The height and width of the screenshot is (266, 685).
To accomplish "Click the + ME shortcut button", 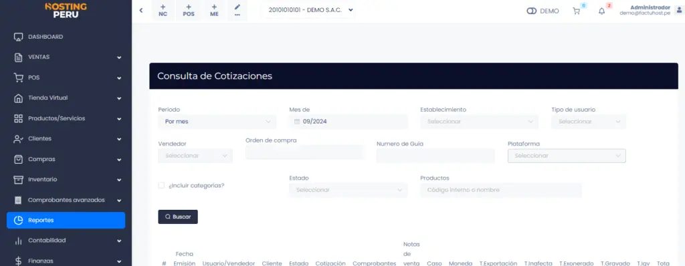I will click(x=214, y=10).
